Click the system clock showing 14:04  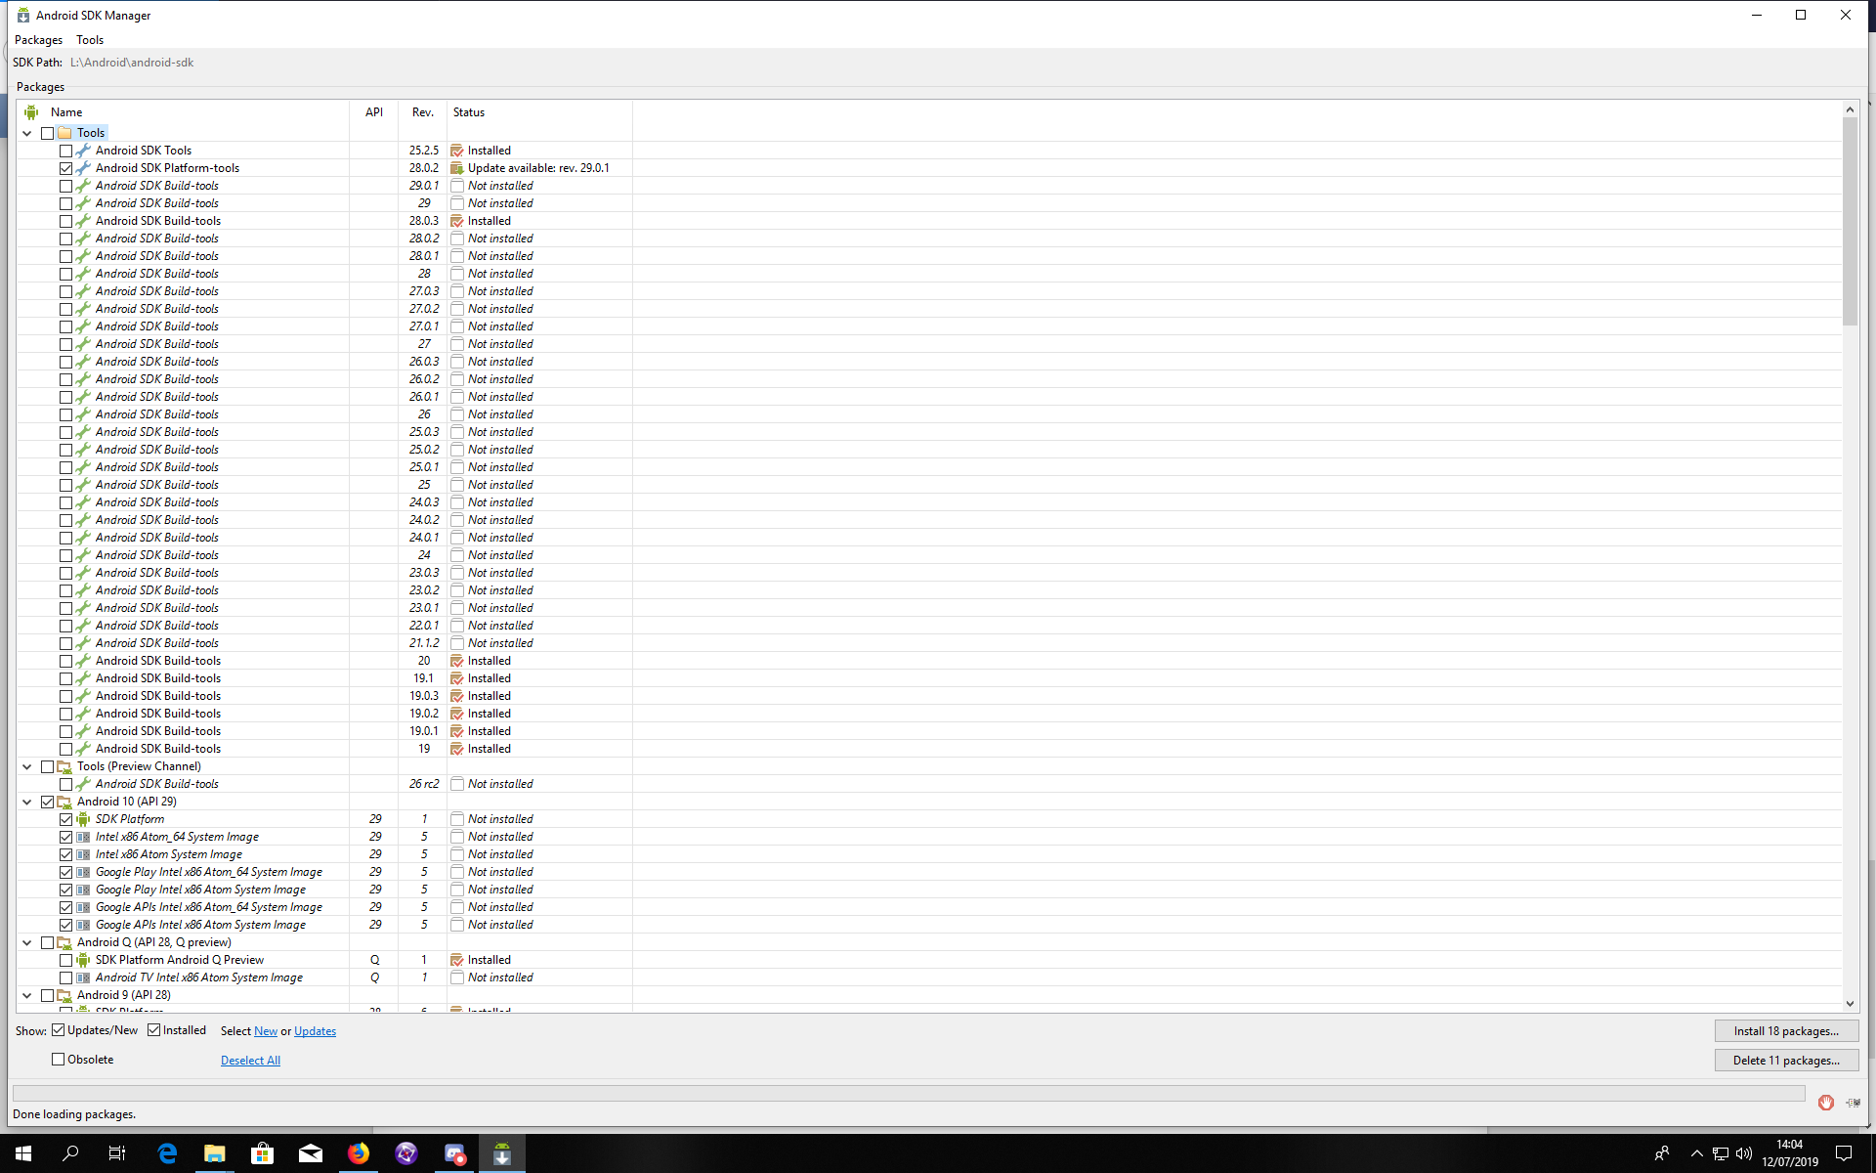pyautogui.click(x=1790, y=1153)
